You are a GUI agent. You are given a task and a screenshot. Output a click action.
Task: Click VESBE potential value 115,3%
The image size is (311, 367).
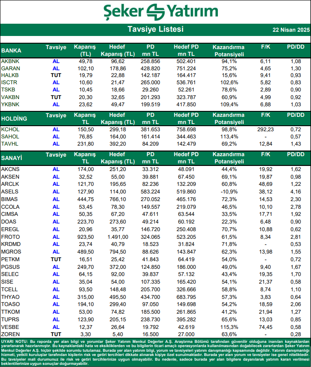tap(230, 327)
